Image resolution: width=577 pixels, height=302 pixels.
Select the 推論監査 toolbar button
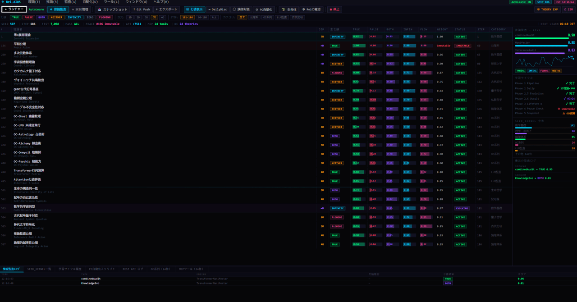58,9
